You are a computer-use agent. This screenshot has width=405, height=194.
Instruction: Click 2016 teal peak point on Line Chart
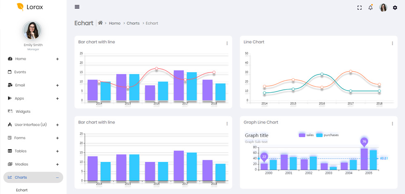tap(322, 74)
